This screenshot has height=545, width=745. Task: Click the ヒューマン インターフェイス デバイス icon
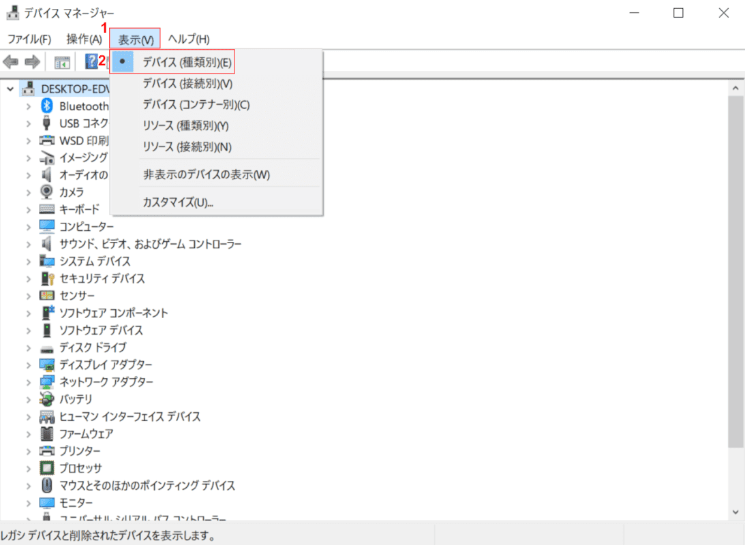(46, 416)
